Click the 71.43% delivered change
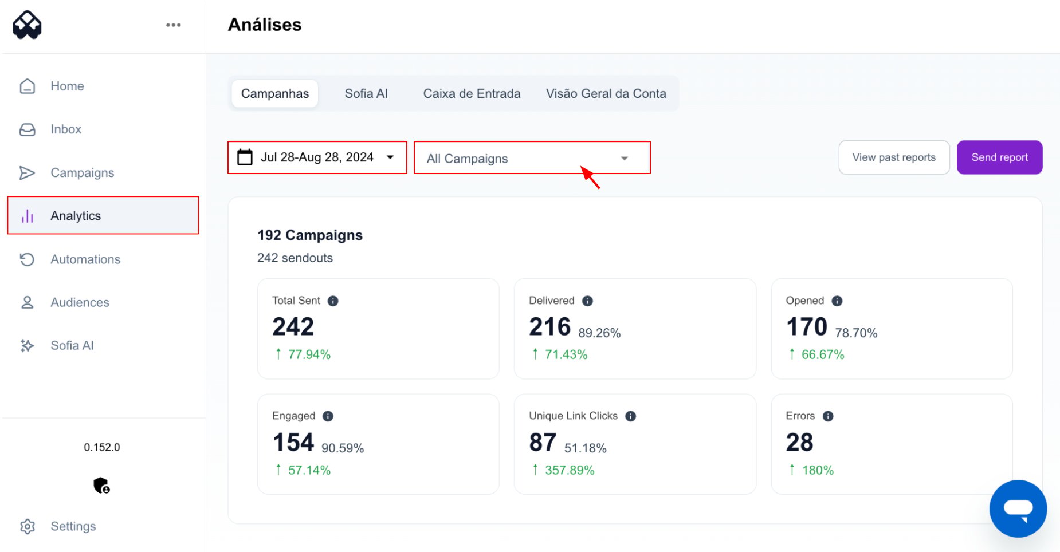Image resolution: width=1060 pixels, height=552 pixels. tap(566, 354)
